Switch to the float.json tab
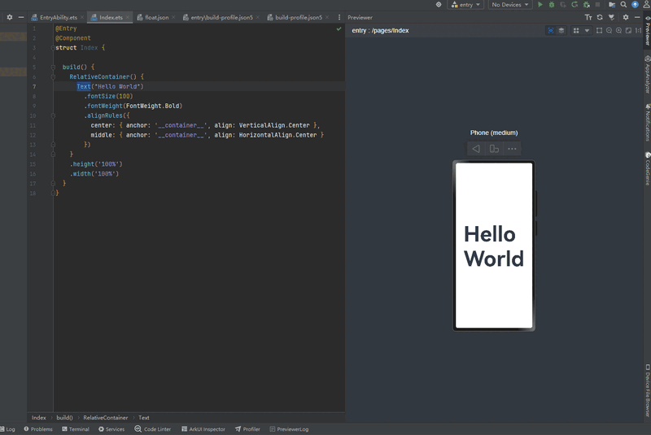Viewport: 651px width, 435px height. click(156, 17)
